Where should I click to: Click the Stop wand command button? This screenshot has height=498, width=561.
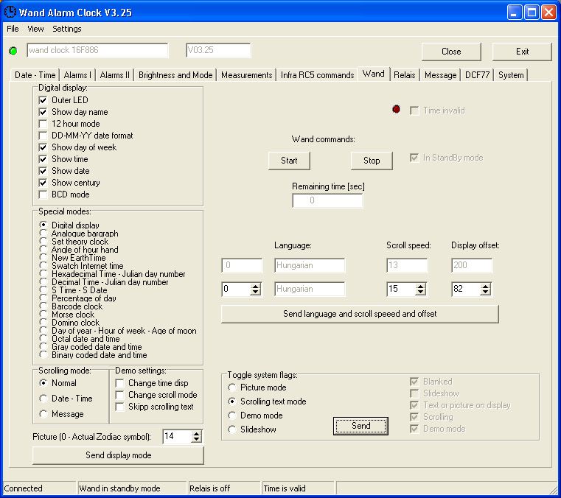click(372, 161)
